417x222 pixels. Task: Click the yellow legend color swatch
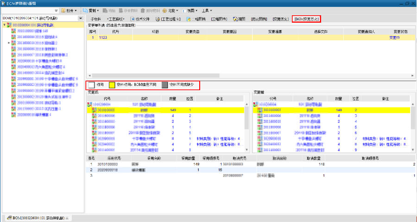[112, 85]
